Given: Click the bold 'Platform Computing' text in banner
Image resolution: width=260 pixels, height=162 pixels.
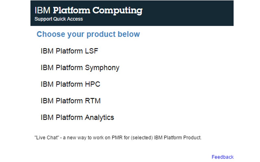Looking at the screenshot, I should click(98, 10).
